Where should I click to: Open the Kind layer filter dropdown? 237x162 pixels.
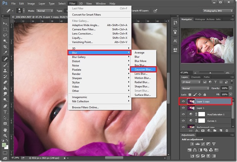click(x=191, y=82)
